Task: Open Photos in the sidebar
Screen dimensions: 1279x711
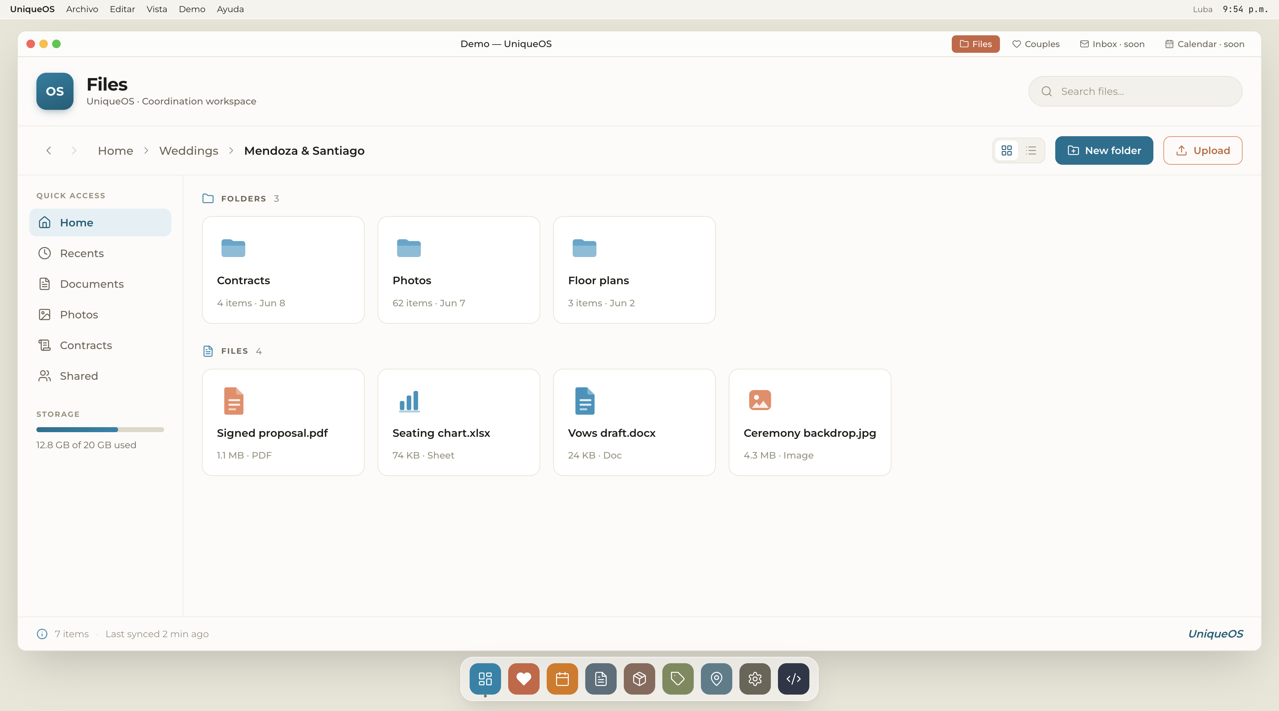Action: [100, 314]
